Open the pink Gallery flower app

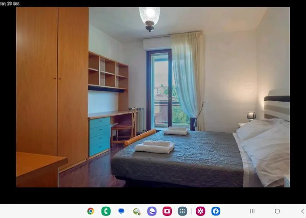[200, 211]
